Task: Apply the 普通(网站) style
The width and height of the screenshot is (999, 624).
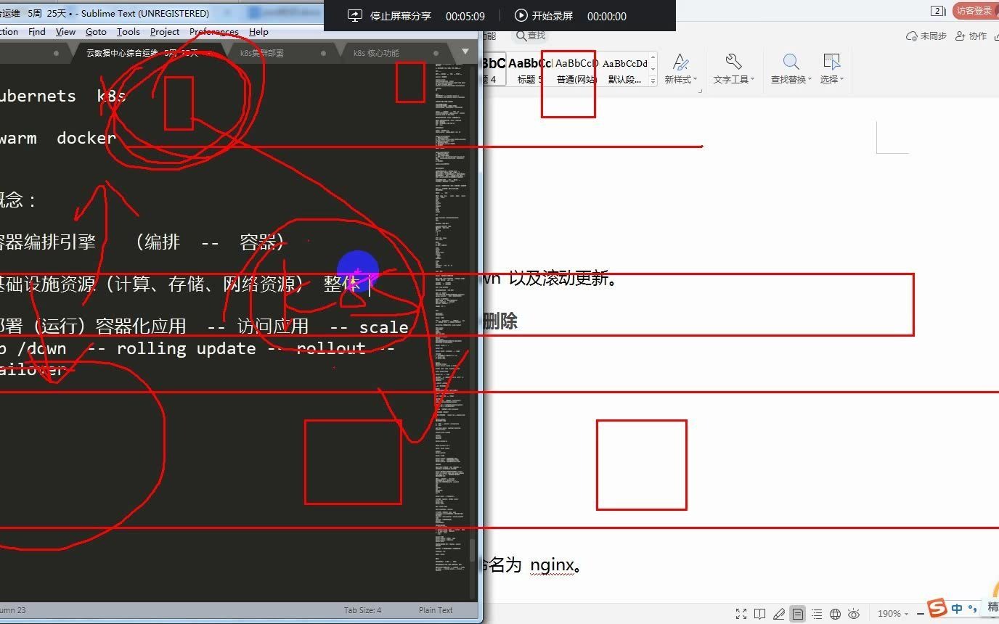Action: point(576,70)
